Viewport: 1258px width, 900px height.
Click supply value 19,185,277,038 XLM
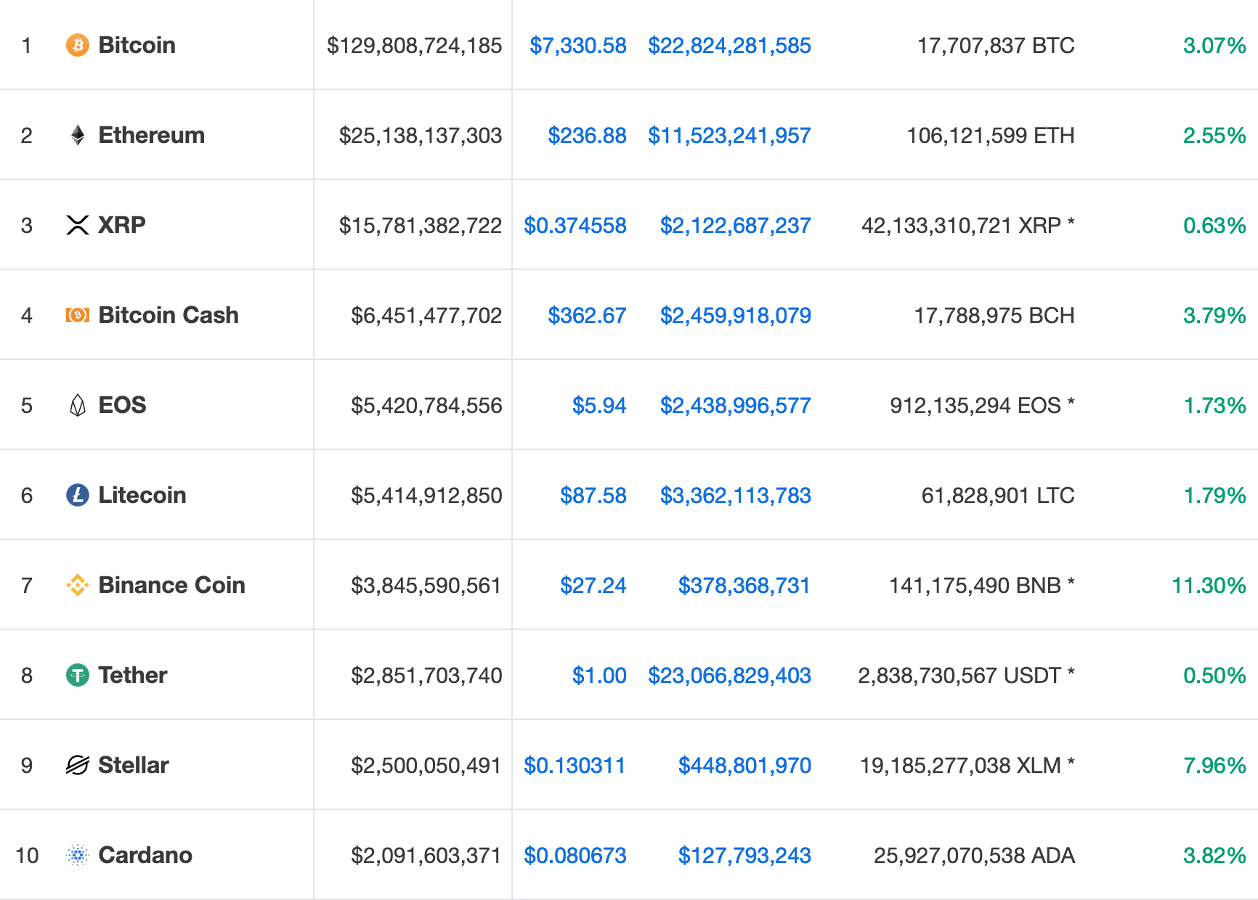coord(961,766)
